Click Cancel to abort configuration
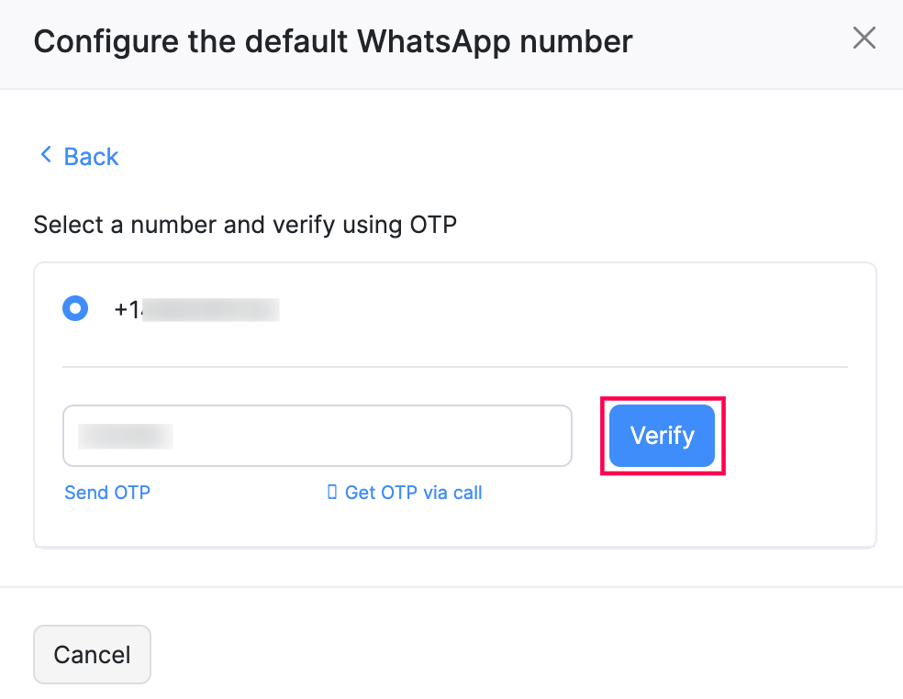Screen dimensions: 903x699 tap(92, 654)
